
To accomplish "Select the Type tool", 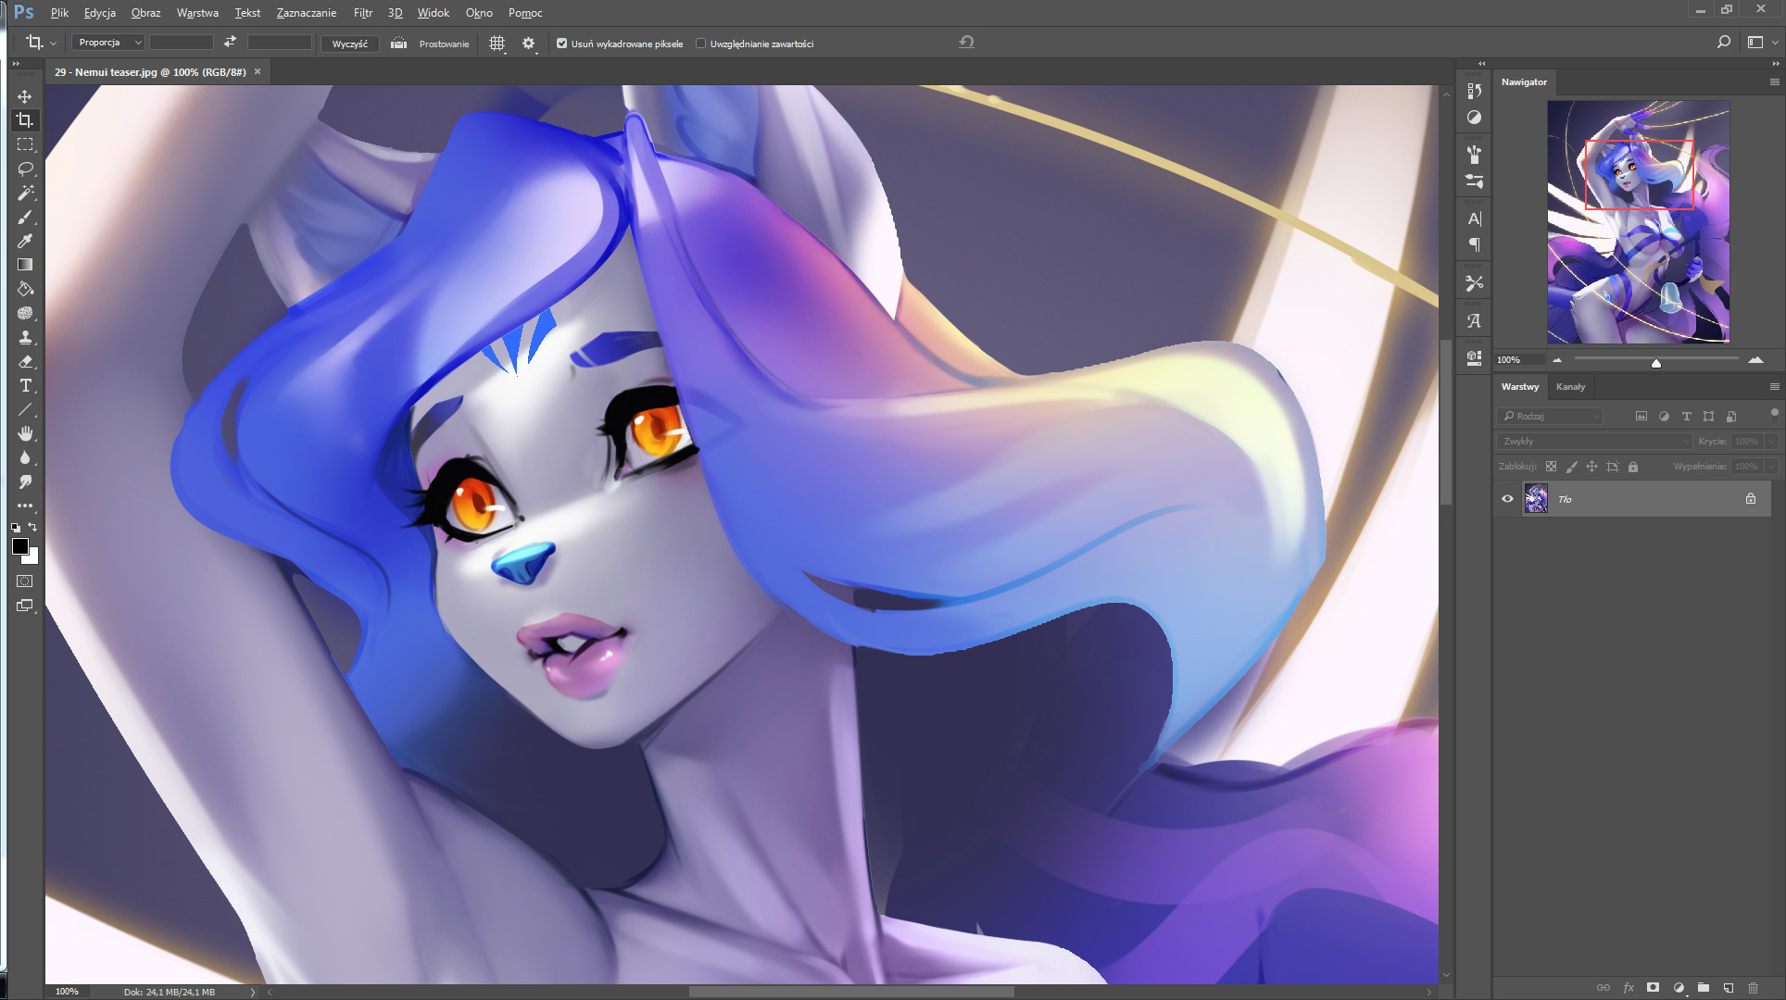I will tap(25, 385).
